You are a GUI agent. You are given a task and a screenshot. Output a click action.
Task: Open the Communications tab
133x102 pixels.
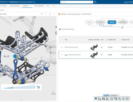tap(15, 6)
